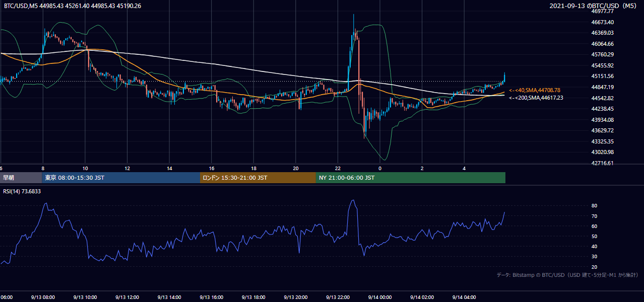
Task: Click the <-<200,SMA,44617.23 white label
Action: click(536, 98)
